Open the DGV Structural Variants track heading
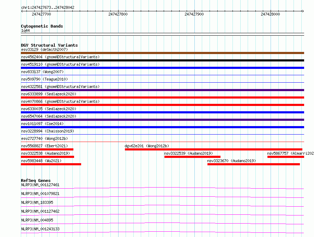The height and width of the screenshot is (237, 314). coord(49,45)
